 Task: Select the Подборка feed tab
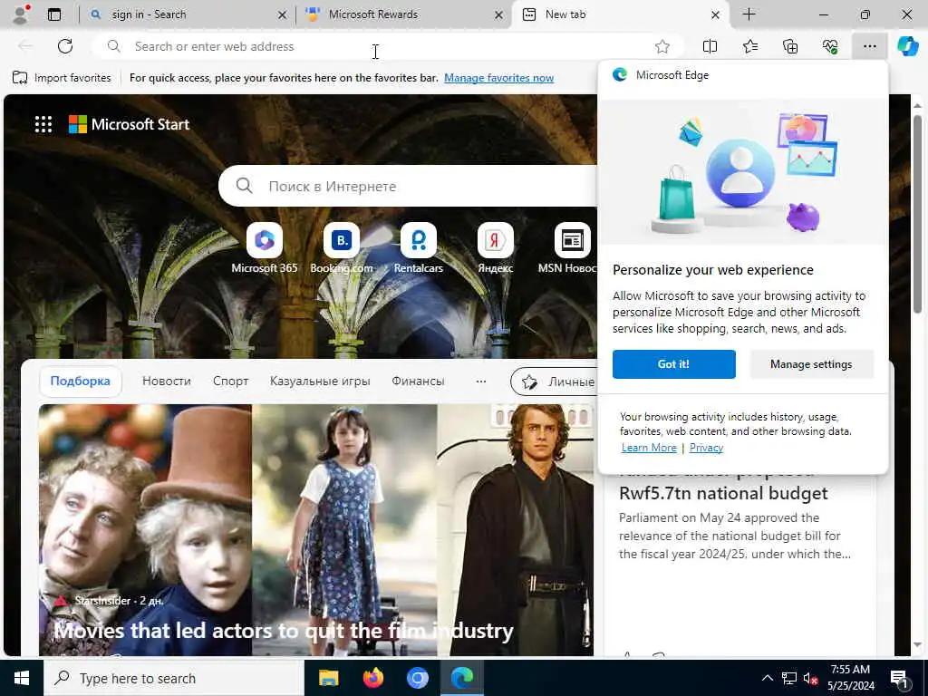[x=81, y=382]
